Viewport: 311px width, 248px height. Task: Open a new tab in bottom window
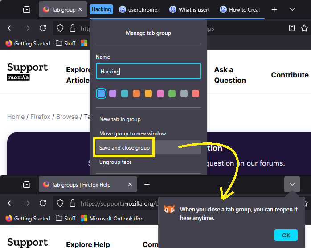(x=147, y=185)
